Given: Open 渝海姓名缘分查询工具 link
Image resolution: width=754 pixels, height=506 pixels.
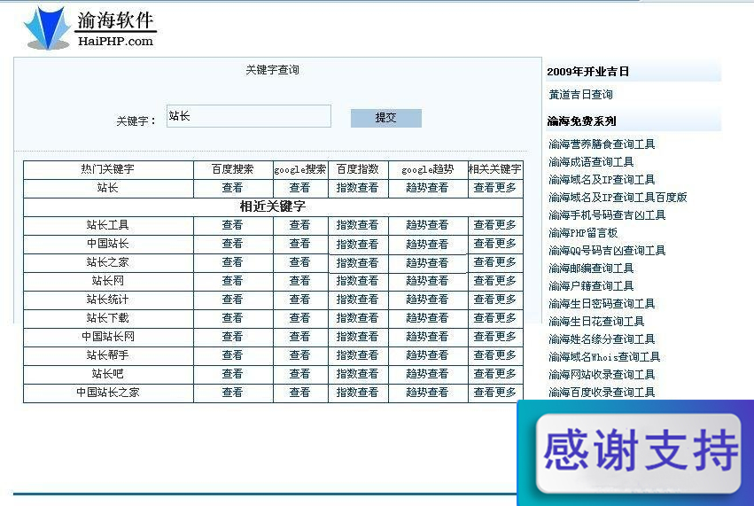Looking at the screenshot, I should pos(602,339).
